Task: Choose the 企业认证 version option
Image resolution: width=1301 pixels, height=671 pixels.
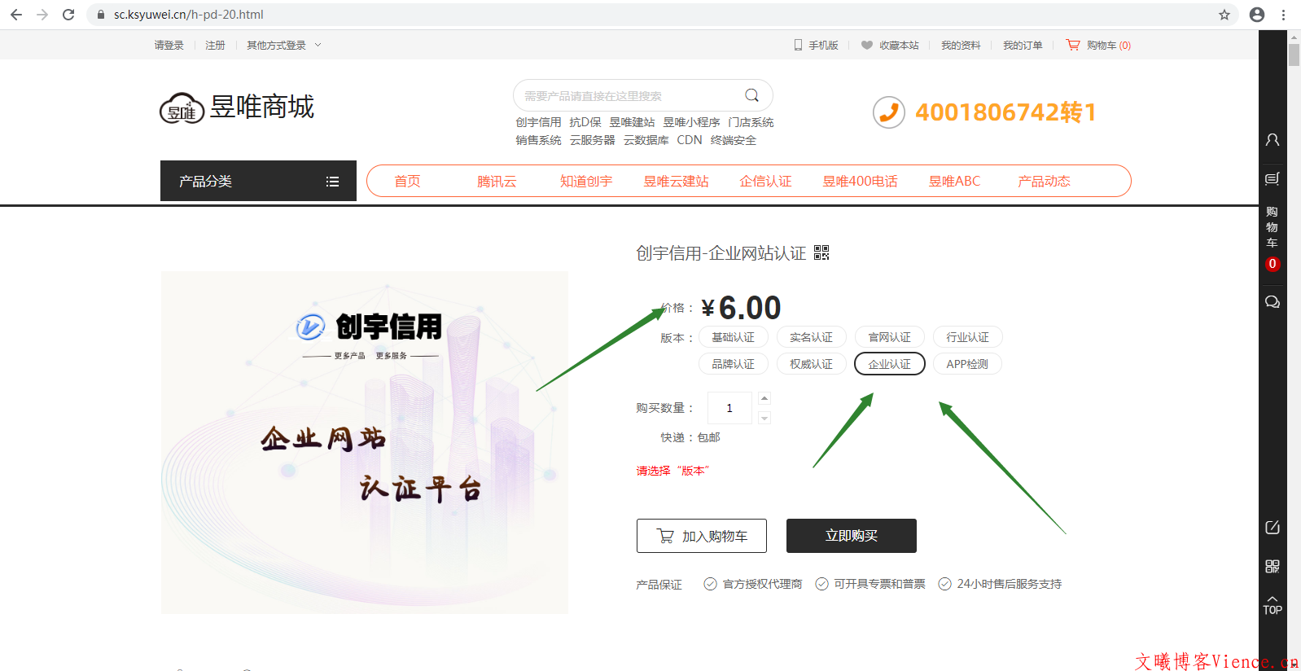Action: pos(889,364)
